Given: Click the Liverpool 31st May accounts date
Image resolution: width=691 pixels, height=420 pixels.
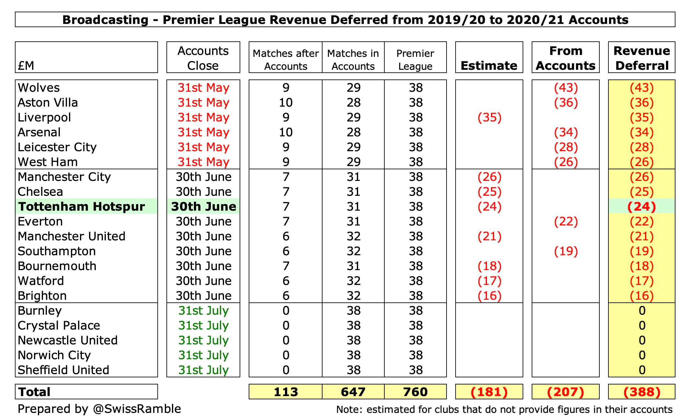Looking at the screenshot, I should [x=202, y=117].
